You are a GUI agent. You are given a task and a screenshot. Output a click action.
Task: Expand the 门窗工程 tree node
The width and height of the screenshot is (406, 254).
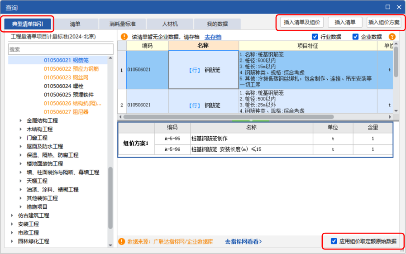tap(21, 138)
